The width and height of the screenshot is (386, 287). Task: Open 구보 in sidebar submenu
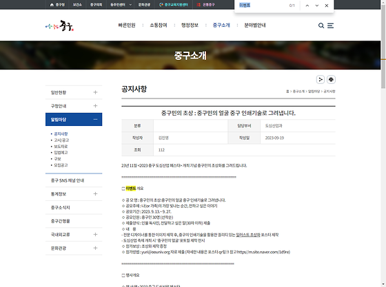(57, 159)
